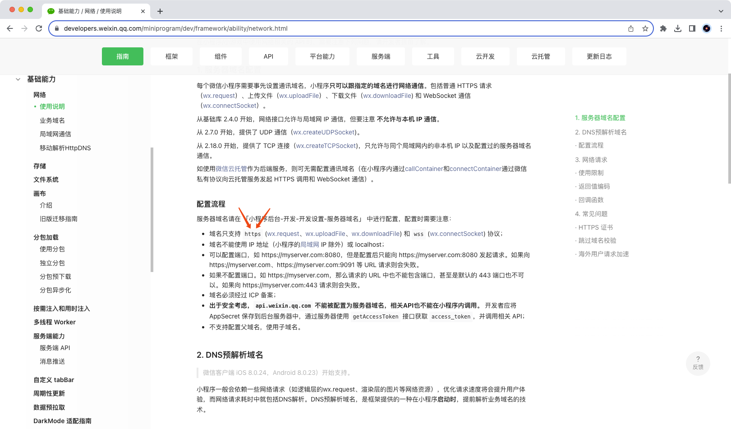Share this page from address bar
The width and height of the screenshot is (731, 429).
tap(631, 28)
